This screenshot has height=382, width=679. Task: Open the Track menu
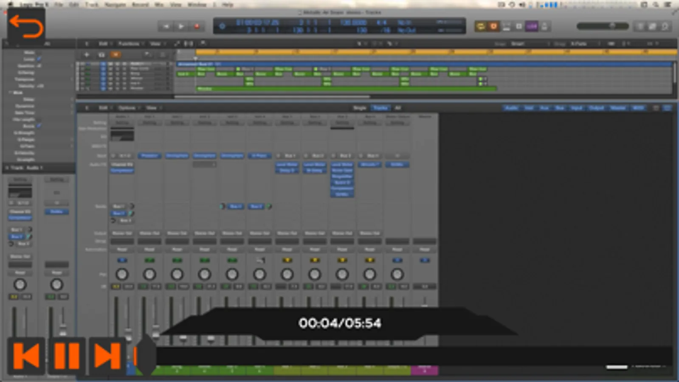[x=91, y=4]
